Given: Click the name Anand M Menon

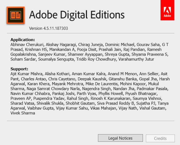Looking at the screenshot, I should point(122,74).
